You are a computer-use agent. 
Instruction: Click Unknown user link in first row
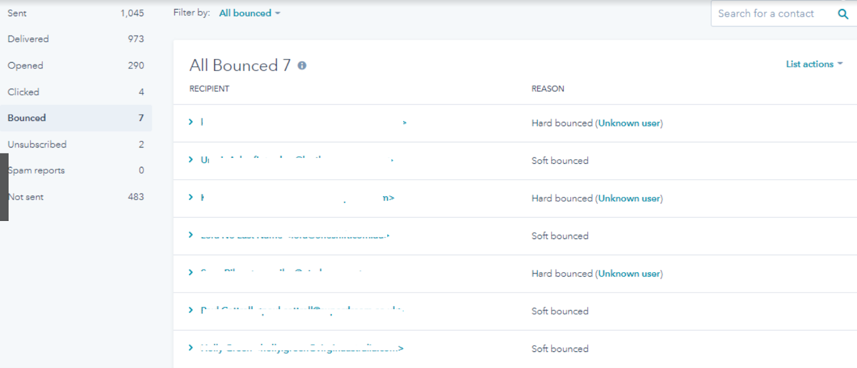pyautogui.click(x=629, y=124)
